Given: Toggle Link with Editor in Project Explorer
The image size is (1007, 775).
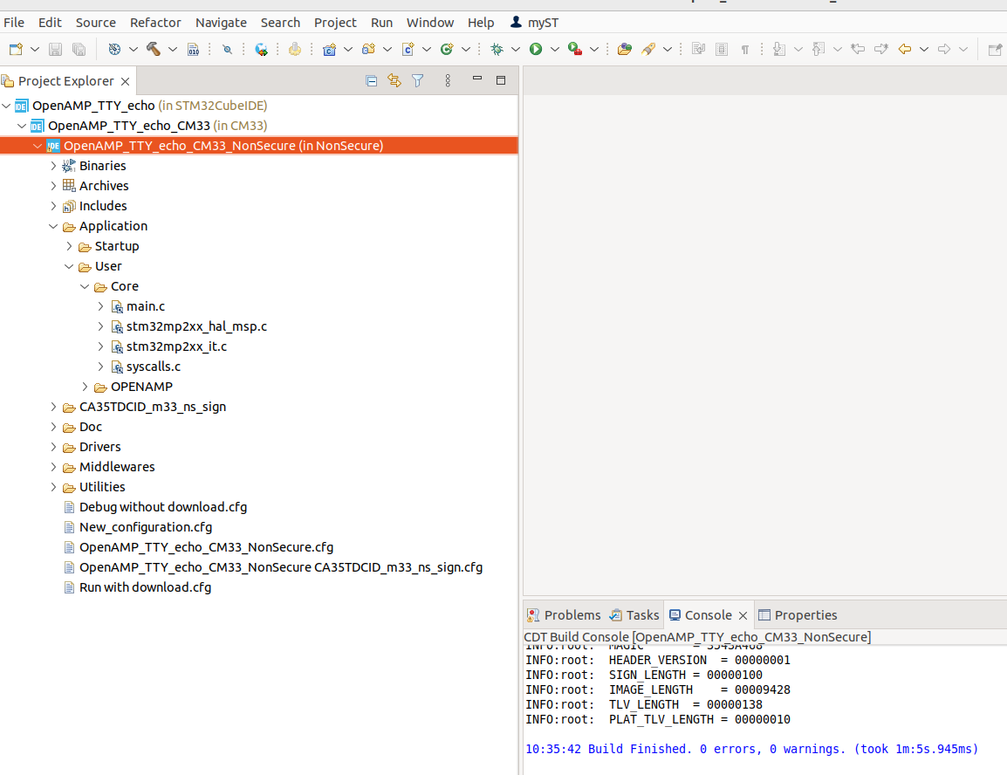Looking at the screenshot, I should 394,80.
